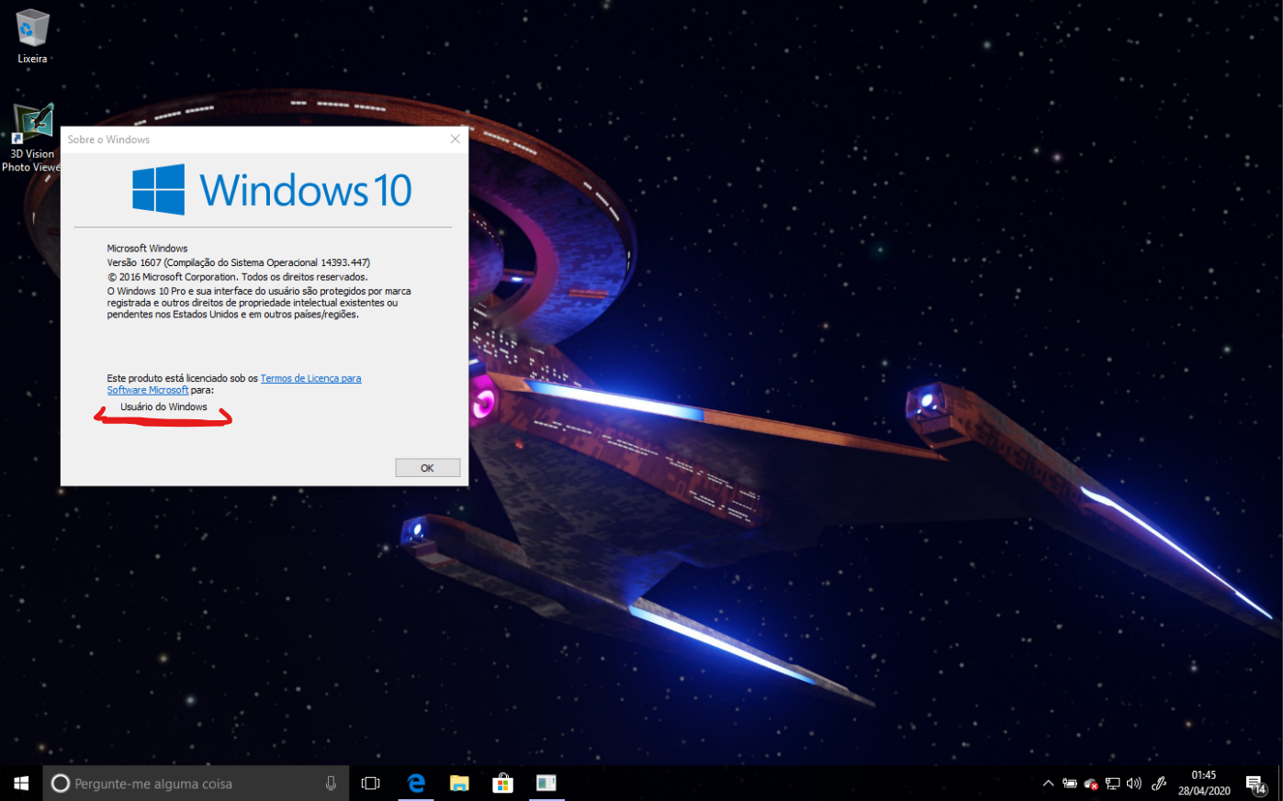This screenshot has width=1283, height=801.
Task: Click the taskbar clock showing 01:45
Action: click(x=1204, y=784)
